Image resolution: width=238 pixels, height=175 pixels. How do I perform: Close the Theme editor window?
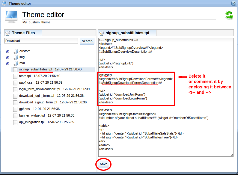234,3
